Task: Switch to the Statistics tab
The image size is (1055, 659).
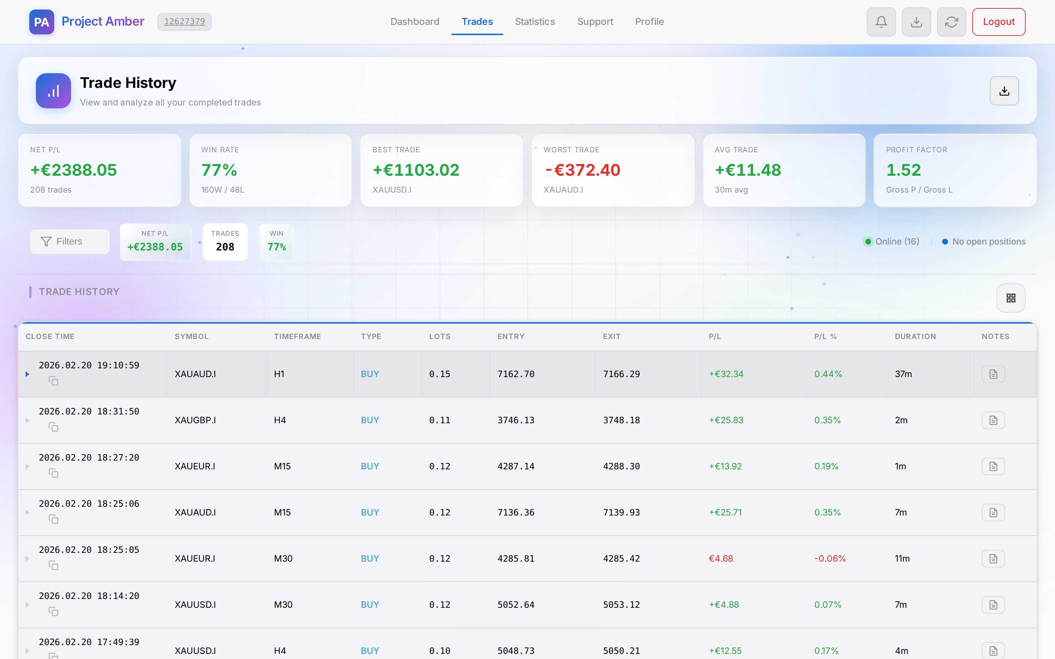Action: [535, 22]
